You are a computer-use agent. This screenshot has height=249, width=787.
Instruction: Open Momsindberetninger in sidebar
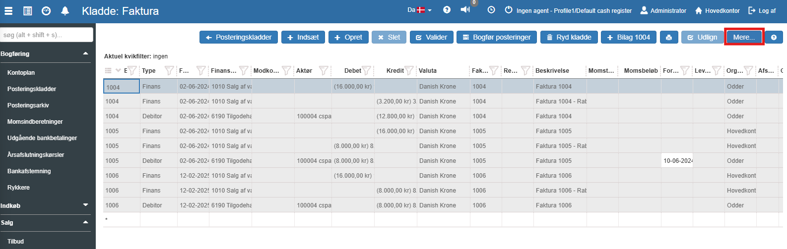pos(35,122)
